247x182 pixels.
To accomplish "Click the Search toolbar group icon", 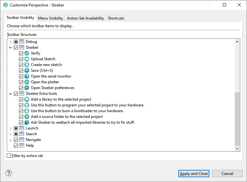I will tap(22, 134).
